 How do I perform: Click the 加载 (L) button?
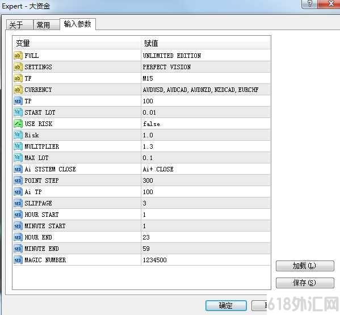click(x=305, y=266)
